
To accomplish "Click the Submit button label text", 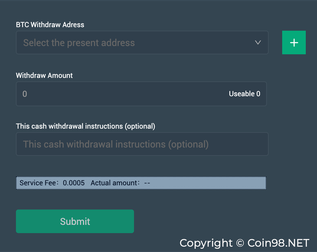I will 75,221.
